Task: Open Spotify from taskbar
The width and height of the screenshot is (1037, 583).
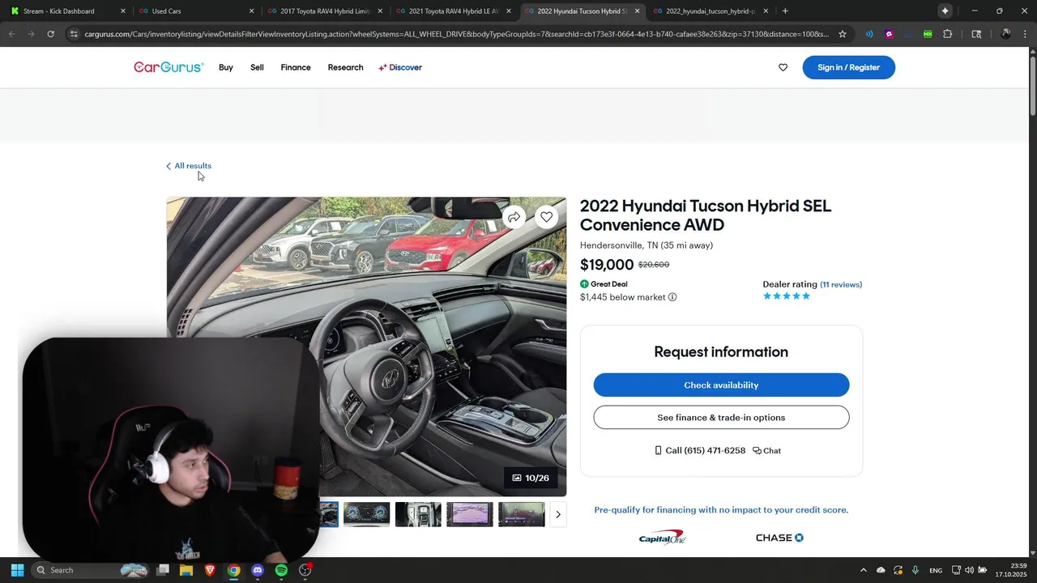Action: 281,570
